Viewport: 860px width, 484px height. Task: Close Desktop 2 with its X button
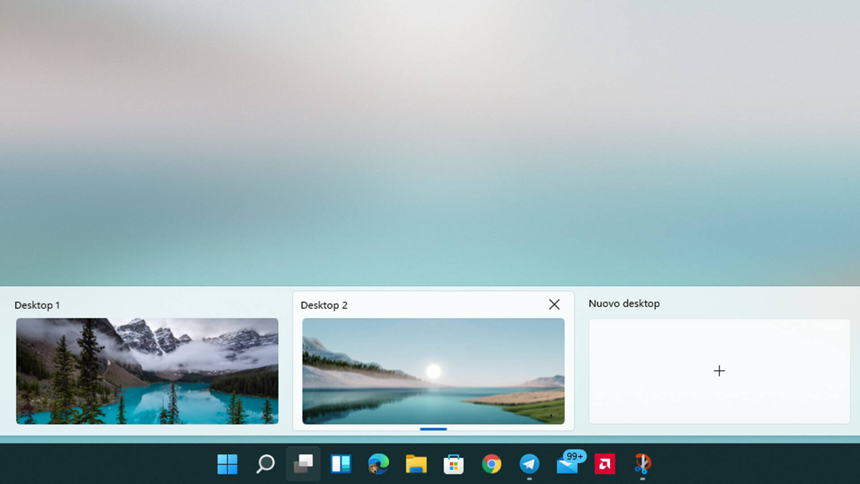click(554, 304)
